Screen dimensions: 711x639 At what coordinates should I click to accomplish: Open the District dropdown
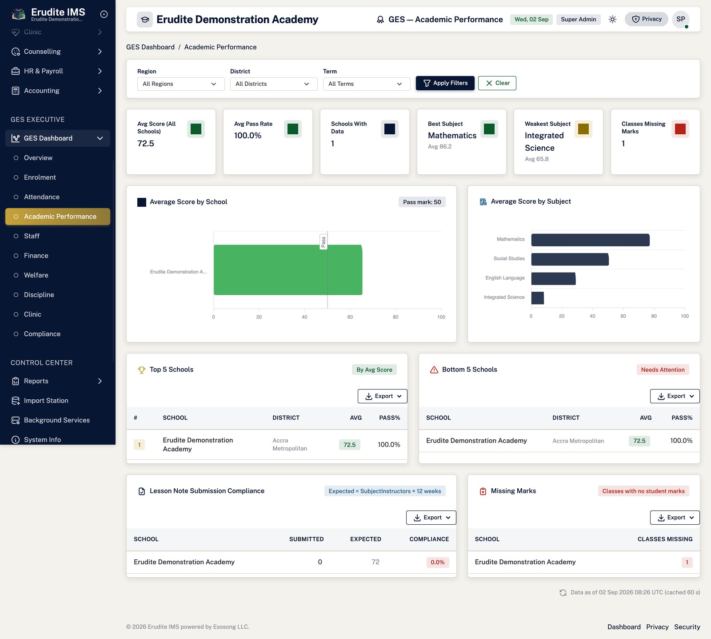point(274,84)
